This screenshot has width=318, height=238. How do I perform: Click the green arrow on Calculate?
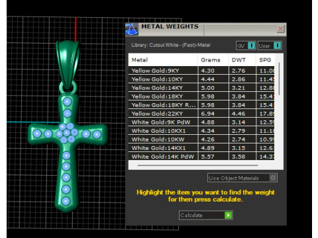229,215
